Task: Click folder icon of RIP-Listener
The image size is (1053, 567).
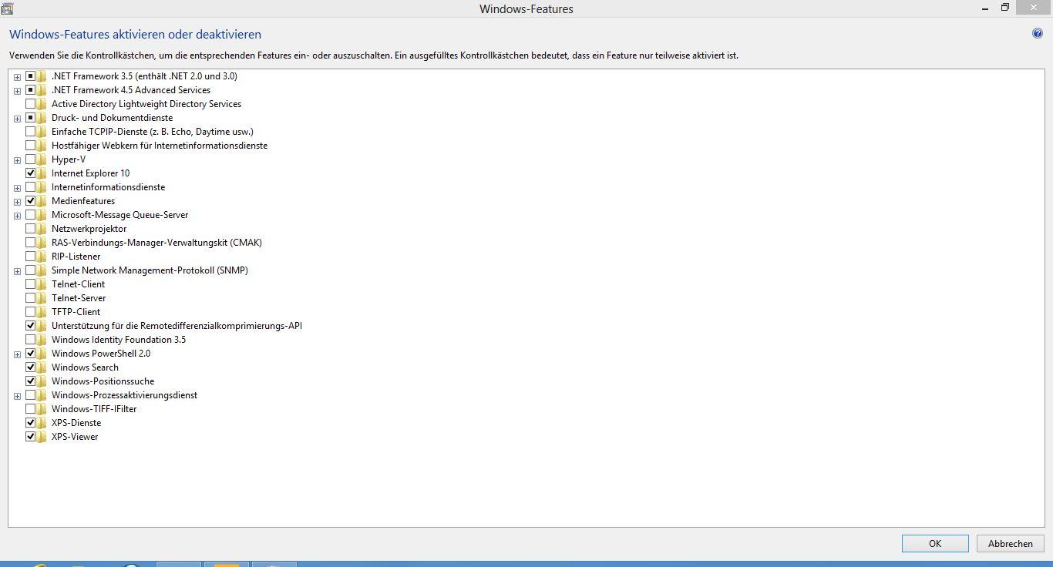Action: [x=42, y=257]
